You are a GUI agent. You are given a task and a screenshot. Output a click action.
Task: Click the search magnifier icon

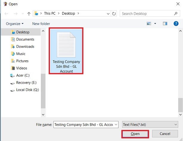[x=176, y=13]
